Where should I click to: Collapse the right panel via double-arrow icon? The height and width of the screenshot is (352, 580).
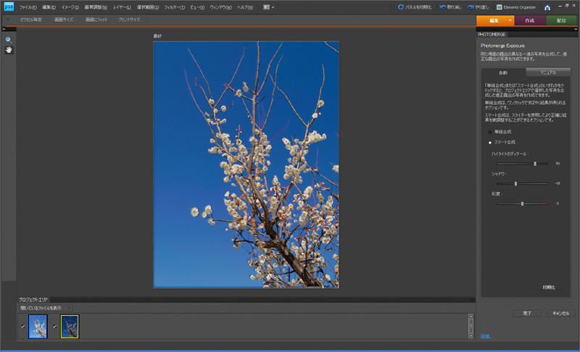[x=576, y=29]
